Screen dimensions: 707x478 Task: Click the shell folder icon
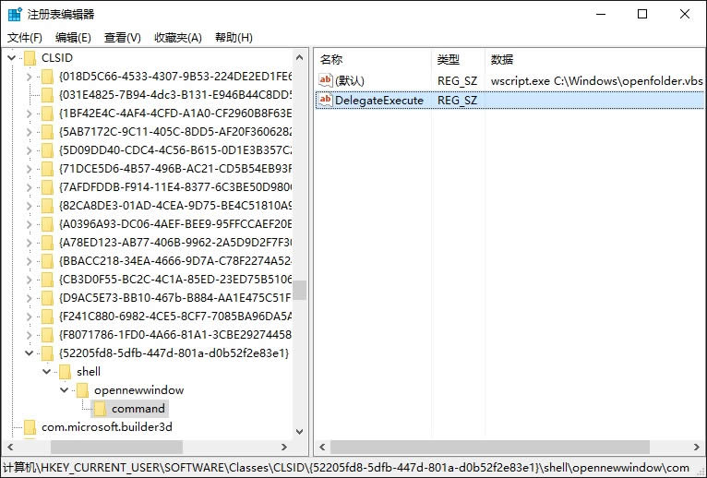click(x=65, y=372)
